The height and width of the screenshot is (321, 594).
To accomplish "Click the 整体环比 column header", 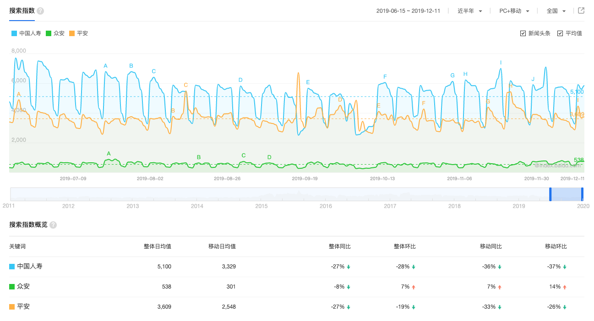I will [405, 246].
